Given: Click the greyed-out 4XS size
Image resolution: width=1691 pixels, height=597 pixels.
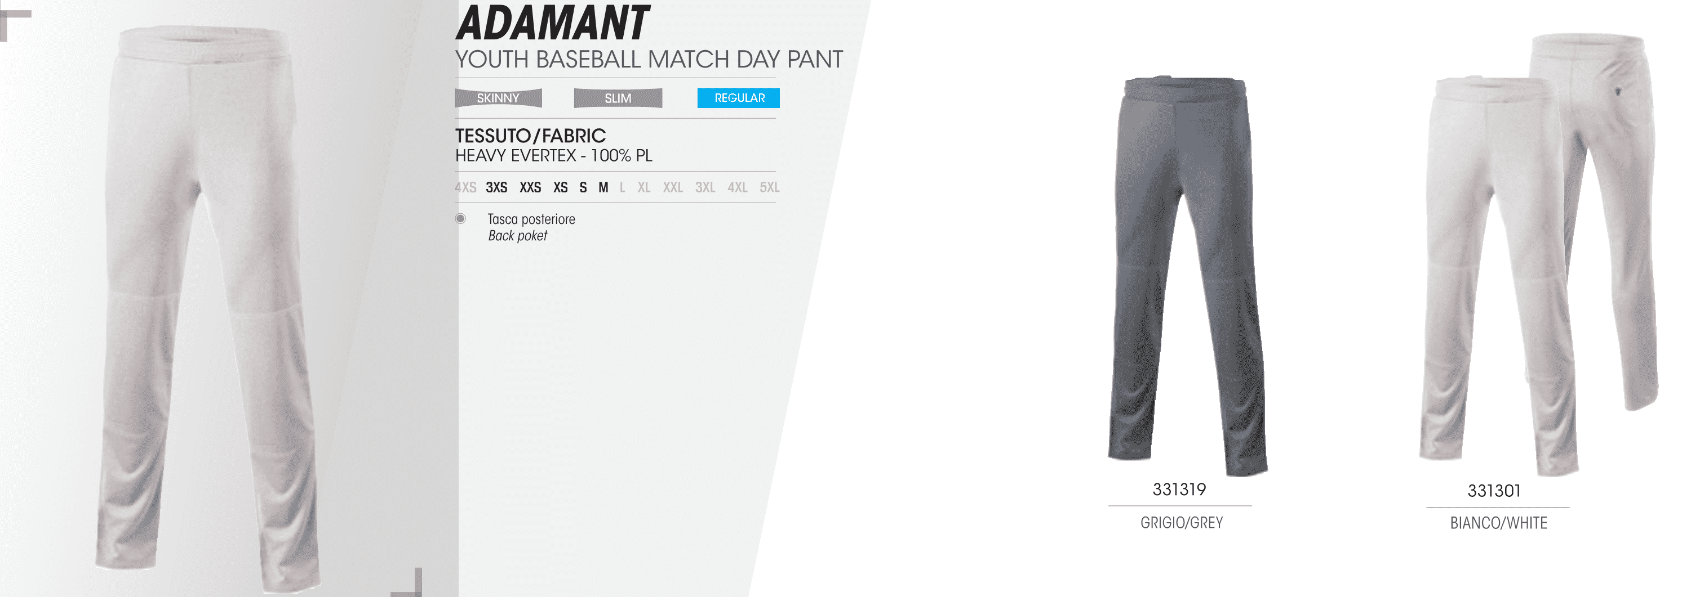Looking at the screenshot, I should (465, 187).
